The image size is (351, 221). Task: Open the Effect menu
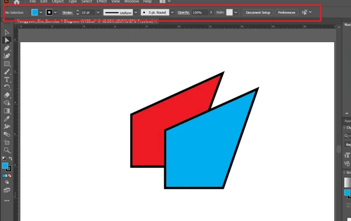[x=102, y=1]
